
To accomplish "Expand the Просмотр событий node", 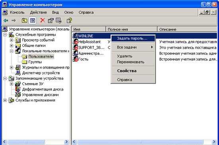I will 12,40.
